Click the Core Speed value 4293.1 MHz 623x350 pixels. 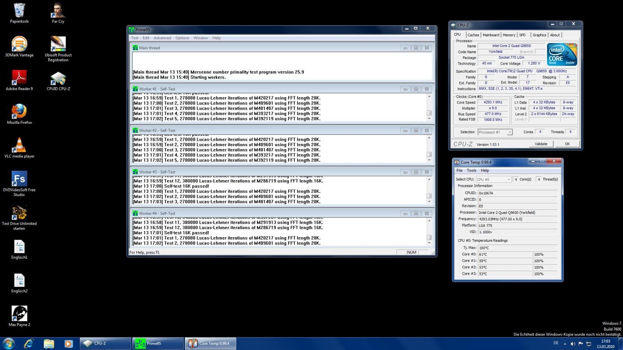click(x=493, y=102)
